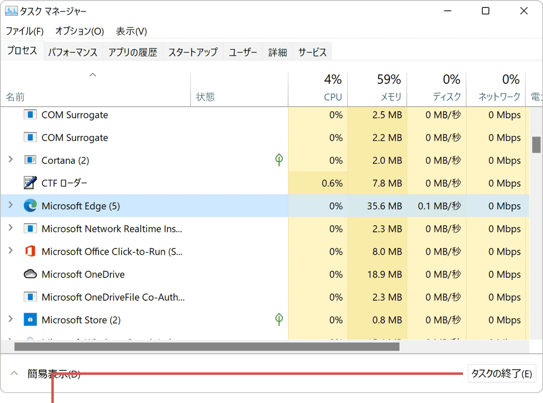Open the ファイル(F) menu
This screenshot has height=403, width=543.
[x=25, y=31]
